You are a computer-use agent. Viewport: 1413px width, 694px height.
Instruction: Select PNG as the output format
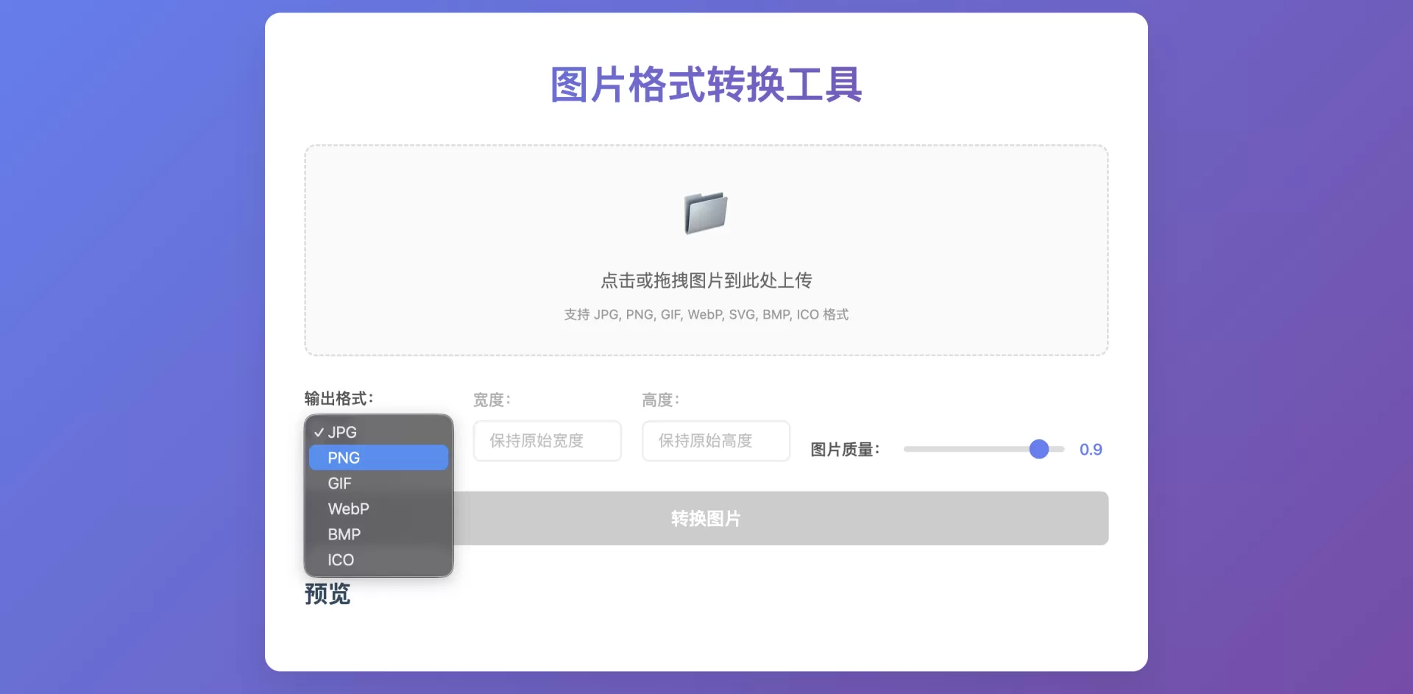[378, 457]
